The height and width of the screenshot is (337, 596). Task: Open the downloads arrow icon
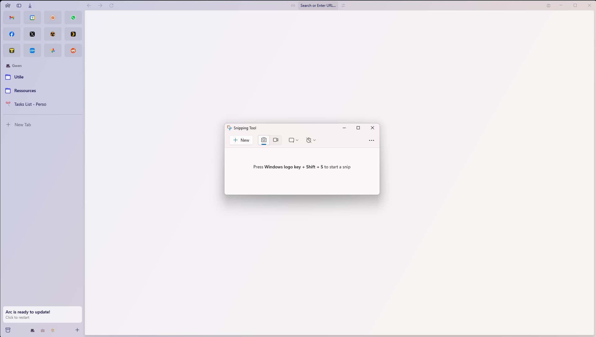click(x=30, y=5)
